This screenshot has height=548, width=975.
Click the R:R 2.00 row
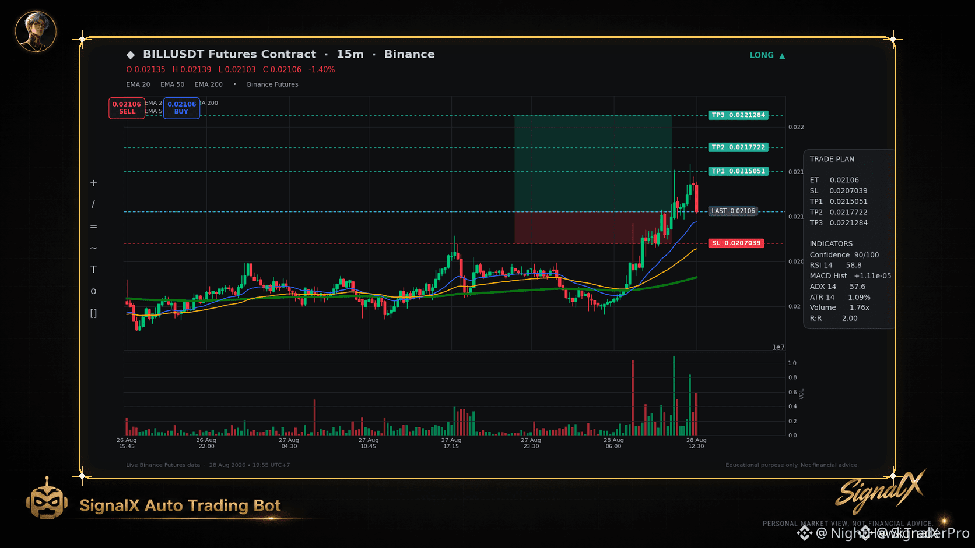(x=834, y=319)
